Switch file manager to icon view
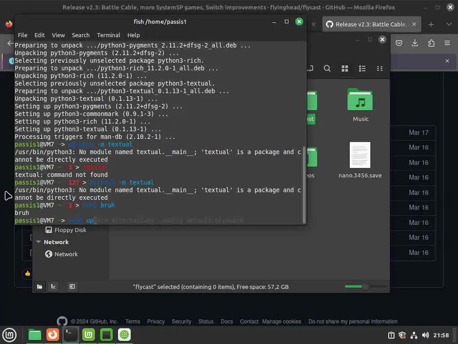 (345, 69)
